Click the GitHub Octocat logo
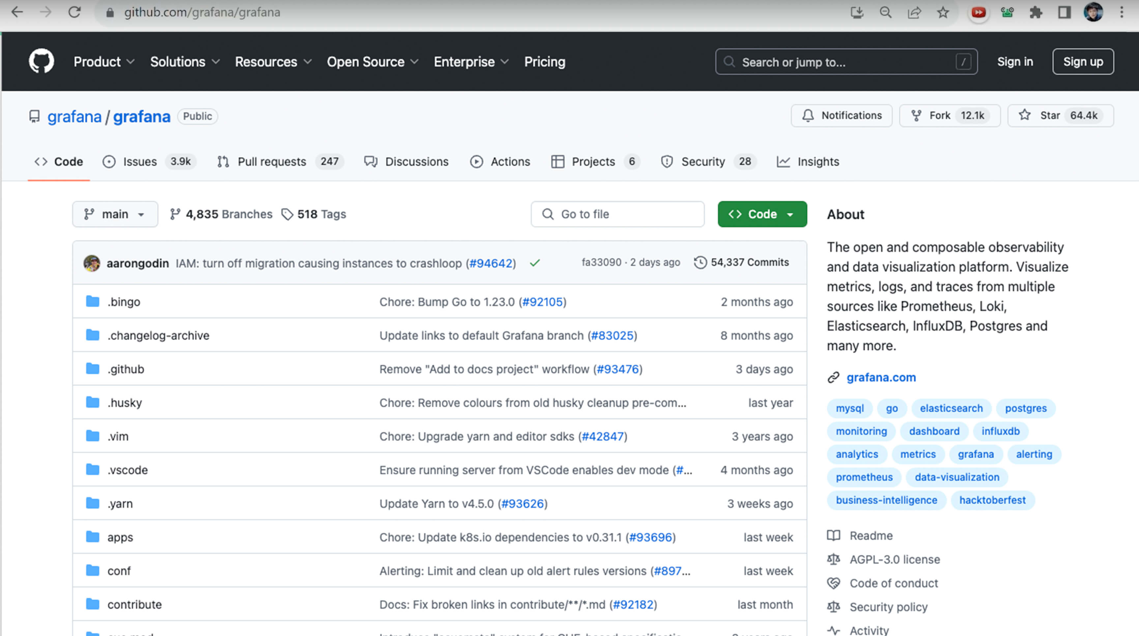The image size is (1139, 636). pos(41,61)
